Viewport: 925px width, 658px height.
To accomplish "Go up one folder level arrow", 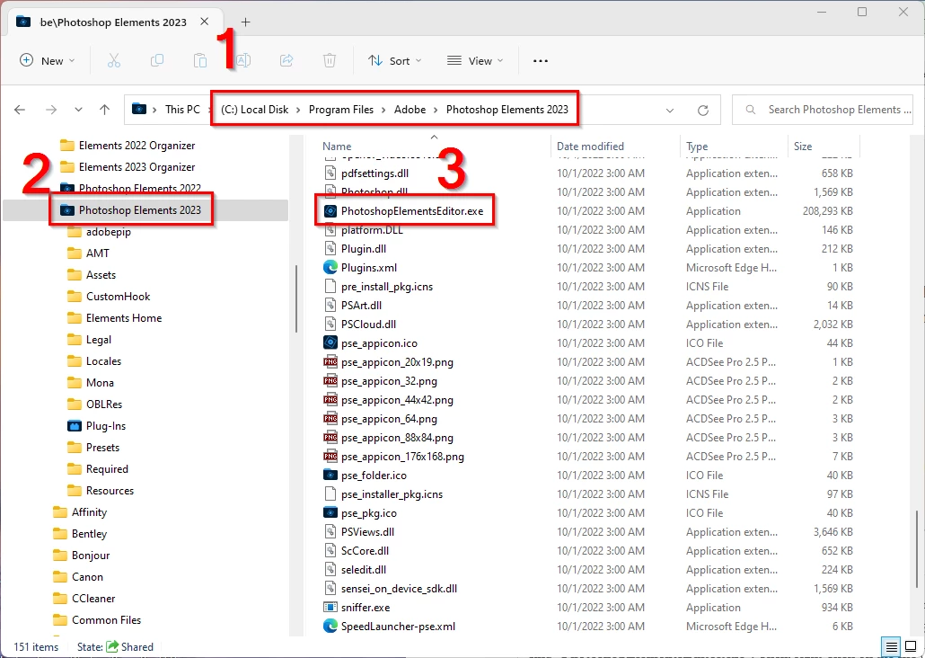I will 104,110.
